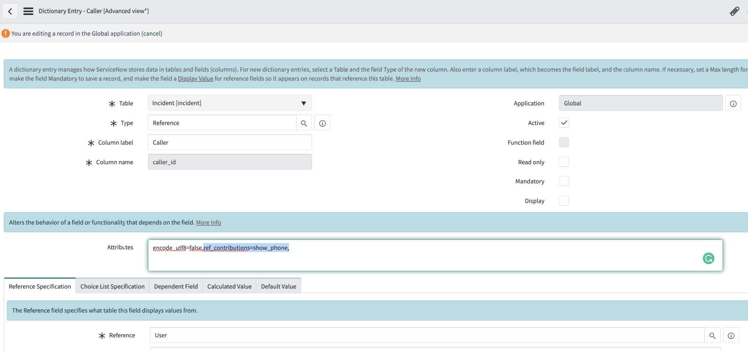The width and height of the screenshot is (748, 351).
Task: Click the Column name field caller_id
Action: pyautogui.click(x=230, y=162)
